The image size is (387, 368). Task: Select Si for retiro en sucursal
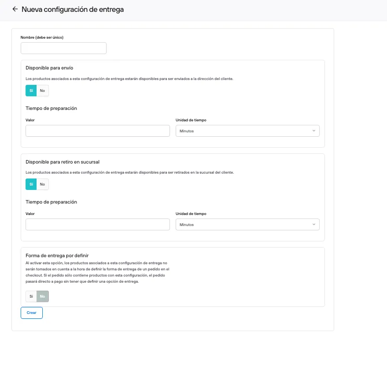31,184
